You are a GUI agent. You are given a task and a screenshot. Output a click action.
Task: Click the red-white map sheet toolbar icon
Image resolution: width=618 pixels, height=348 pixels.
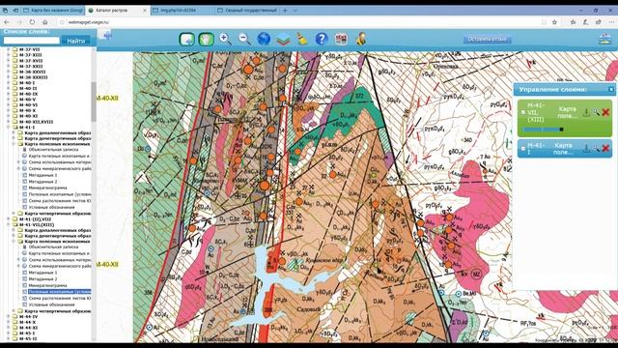click(x=341, y=39)
